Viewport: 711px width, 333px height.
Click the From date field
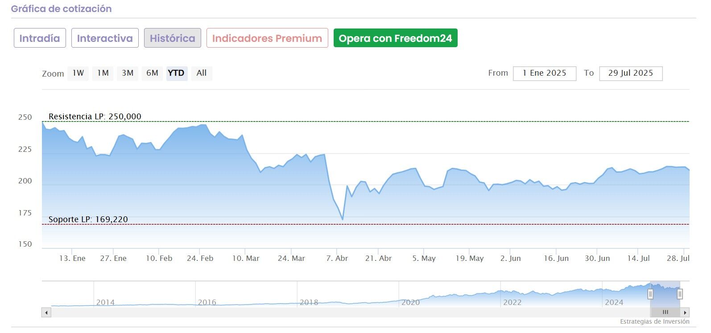click(x=544, y=73)
